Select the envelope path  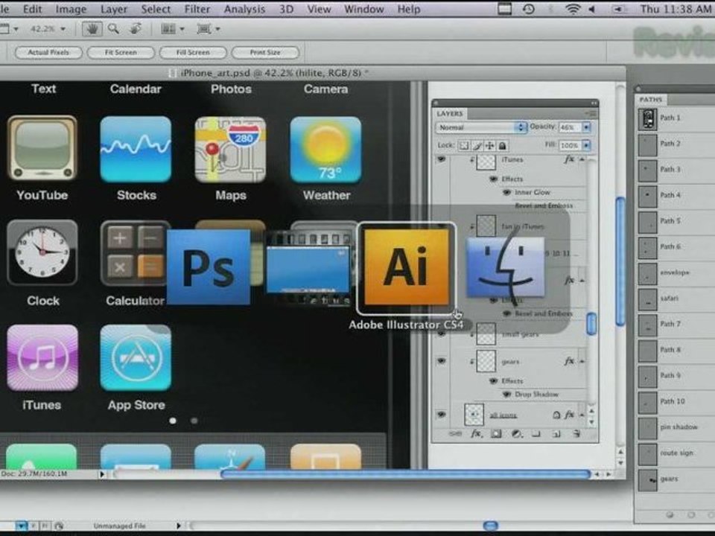pyautogui.click(x=676, y=273)
